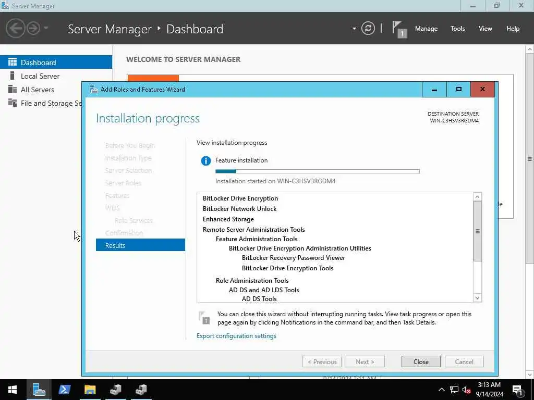The width and height of the screenshot is (534, 400).
Task: Click the forward navigation arrow in Server Manager
Action: point(33,28)
